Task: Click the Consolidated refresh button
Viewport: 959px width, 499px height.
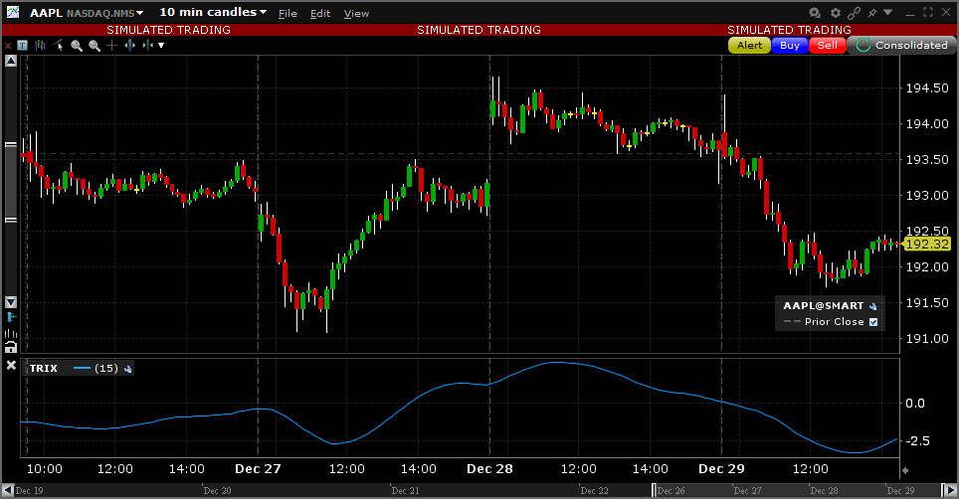Action: (902, 45)
